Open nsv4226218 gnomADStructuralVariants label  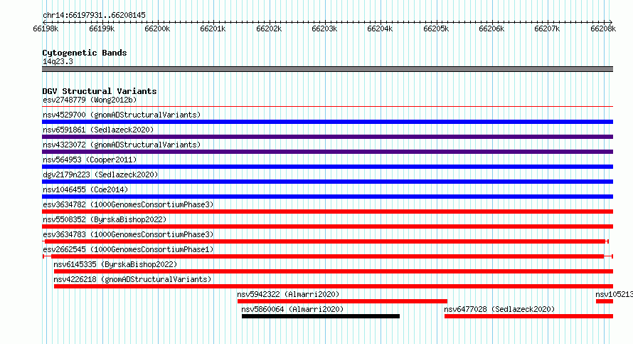tap(132, 279)
